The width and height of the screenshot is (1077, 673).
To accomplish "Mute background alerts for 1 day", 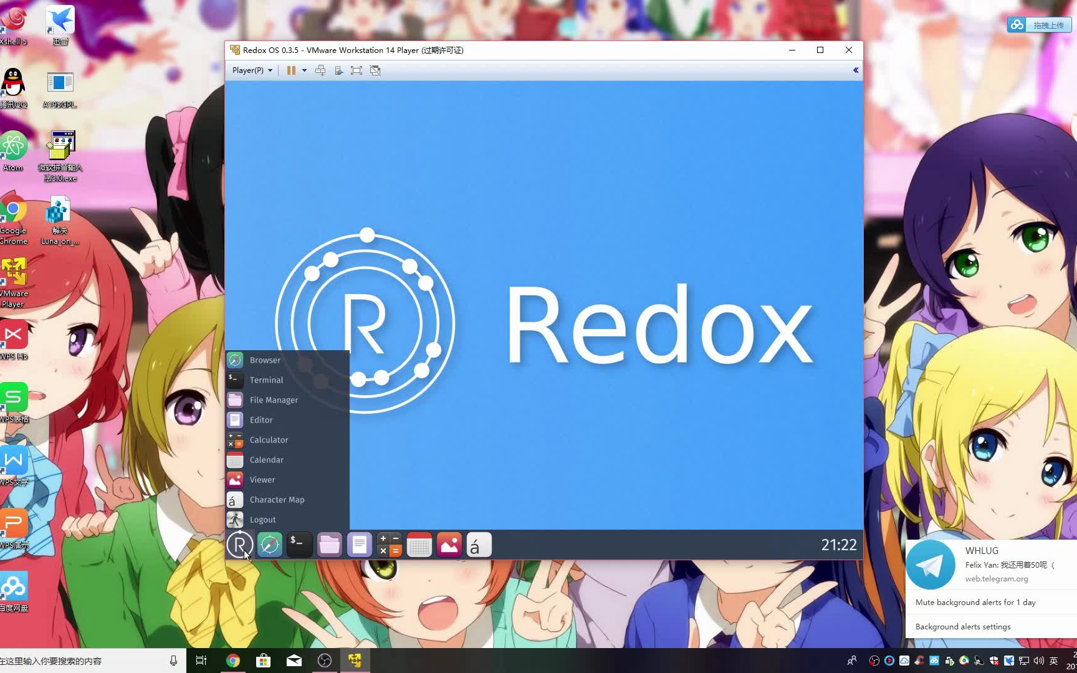I will click(x=975, y=602).
